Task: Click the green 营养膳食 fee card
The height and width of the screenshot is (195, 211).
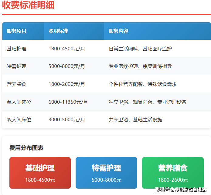Action: (173, 173)
